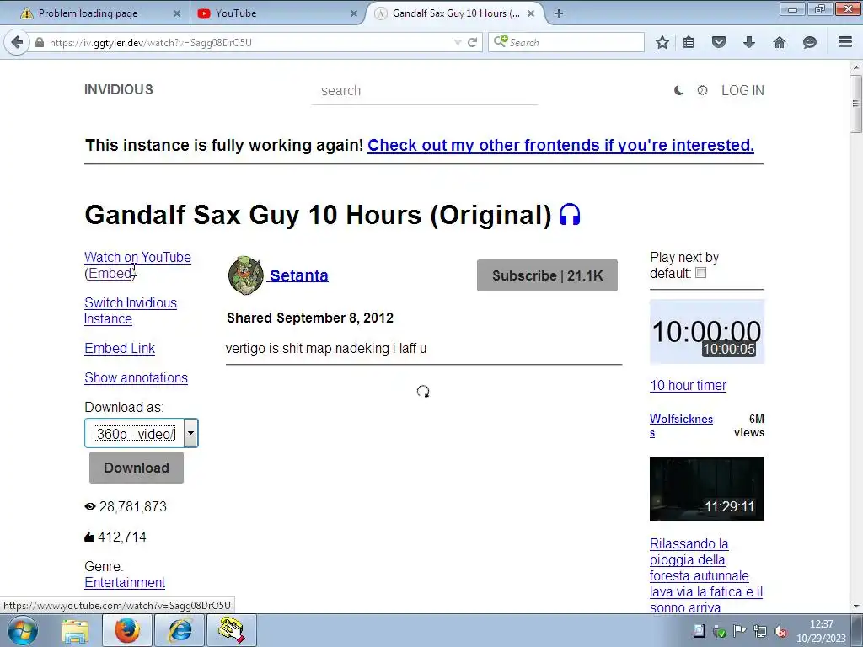Click the page vertical scrollbar thumb
Image resolution: width=863 pixels, height=647 pixels.
(x=856, y=104)
